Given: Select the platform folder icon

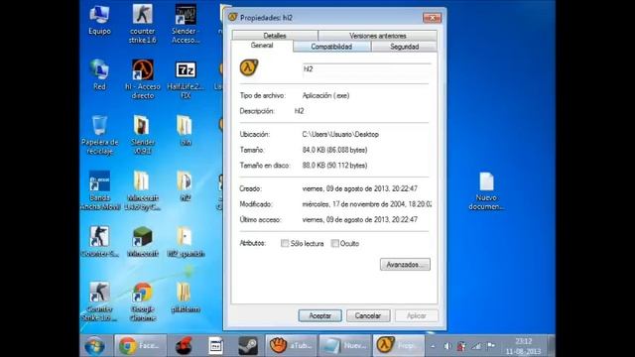Looking at the screenshot, I should pyautogui.click(x=186, y=297).
